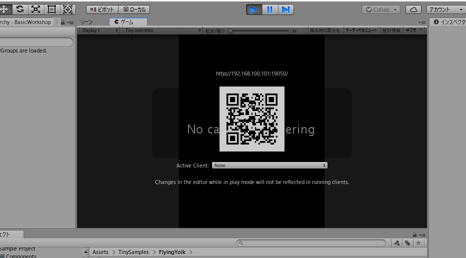
Task: Open the gizmos dropdown arrow
Action: pos(421,30)
